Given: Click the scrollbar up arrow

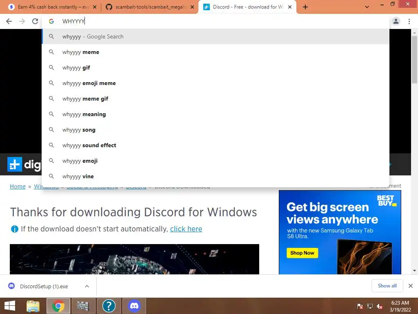Looking at the screenshot, I should coord(414,33).
